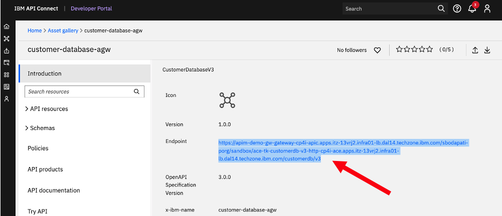502x216 pixels.
Task: Open the help question mark icon
Action: tap(457, 8)
